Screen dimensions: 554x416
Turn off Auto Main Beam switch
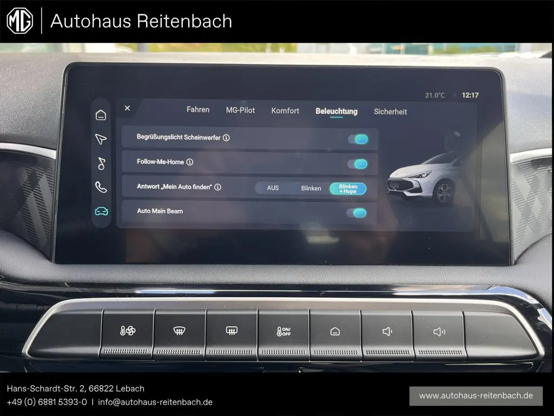[x=357, y=213]
